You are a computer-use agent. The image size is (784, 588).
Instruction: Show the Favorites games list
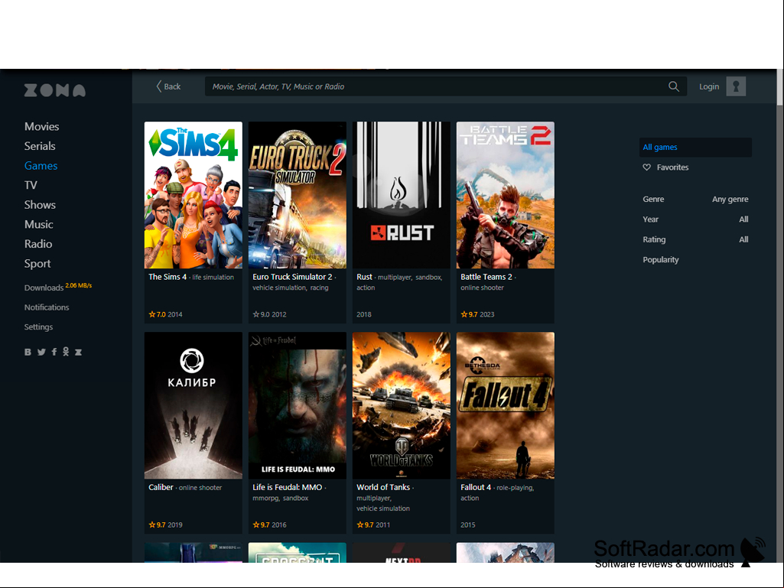pyautogui.click(x=672, y=167)
